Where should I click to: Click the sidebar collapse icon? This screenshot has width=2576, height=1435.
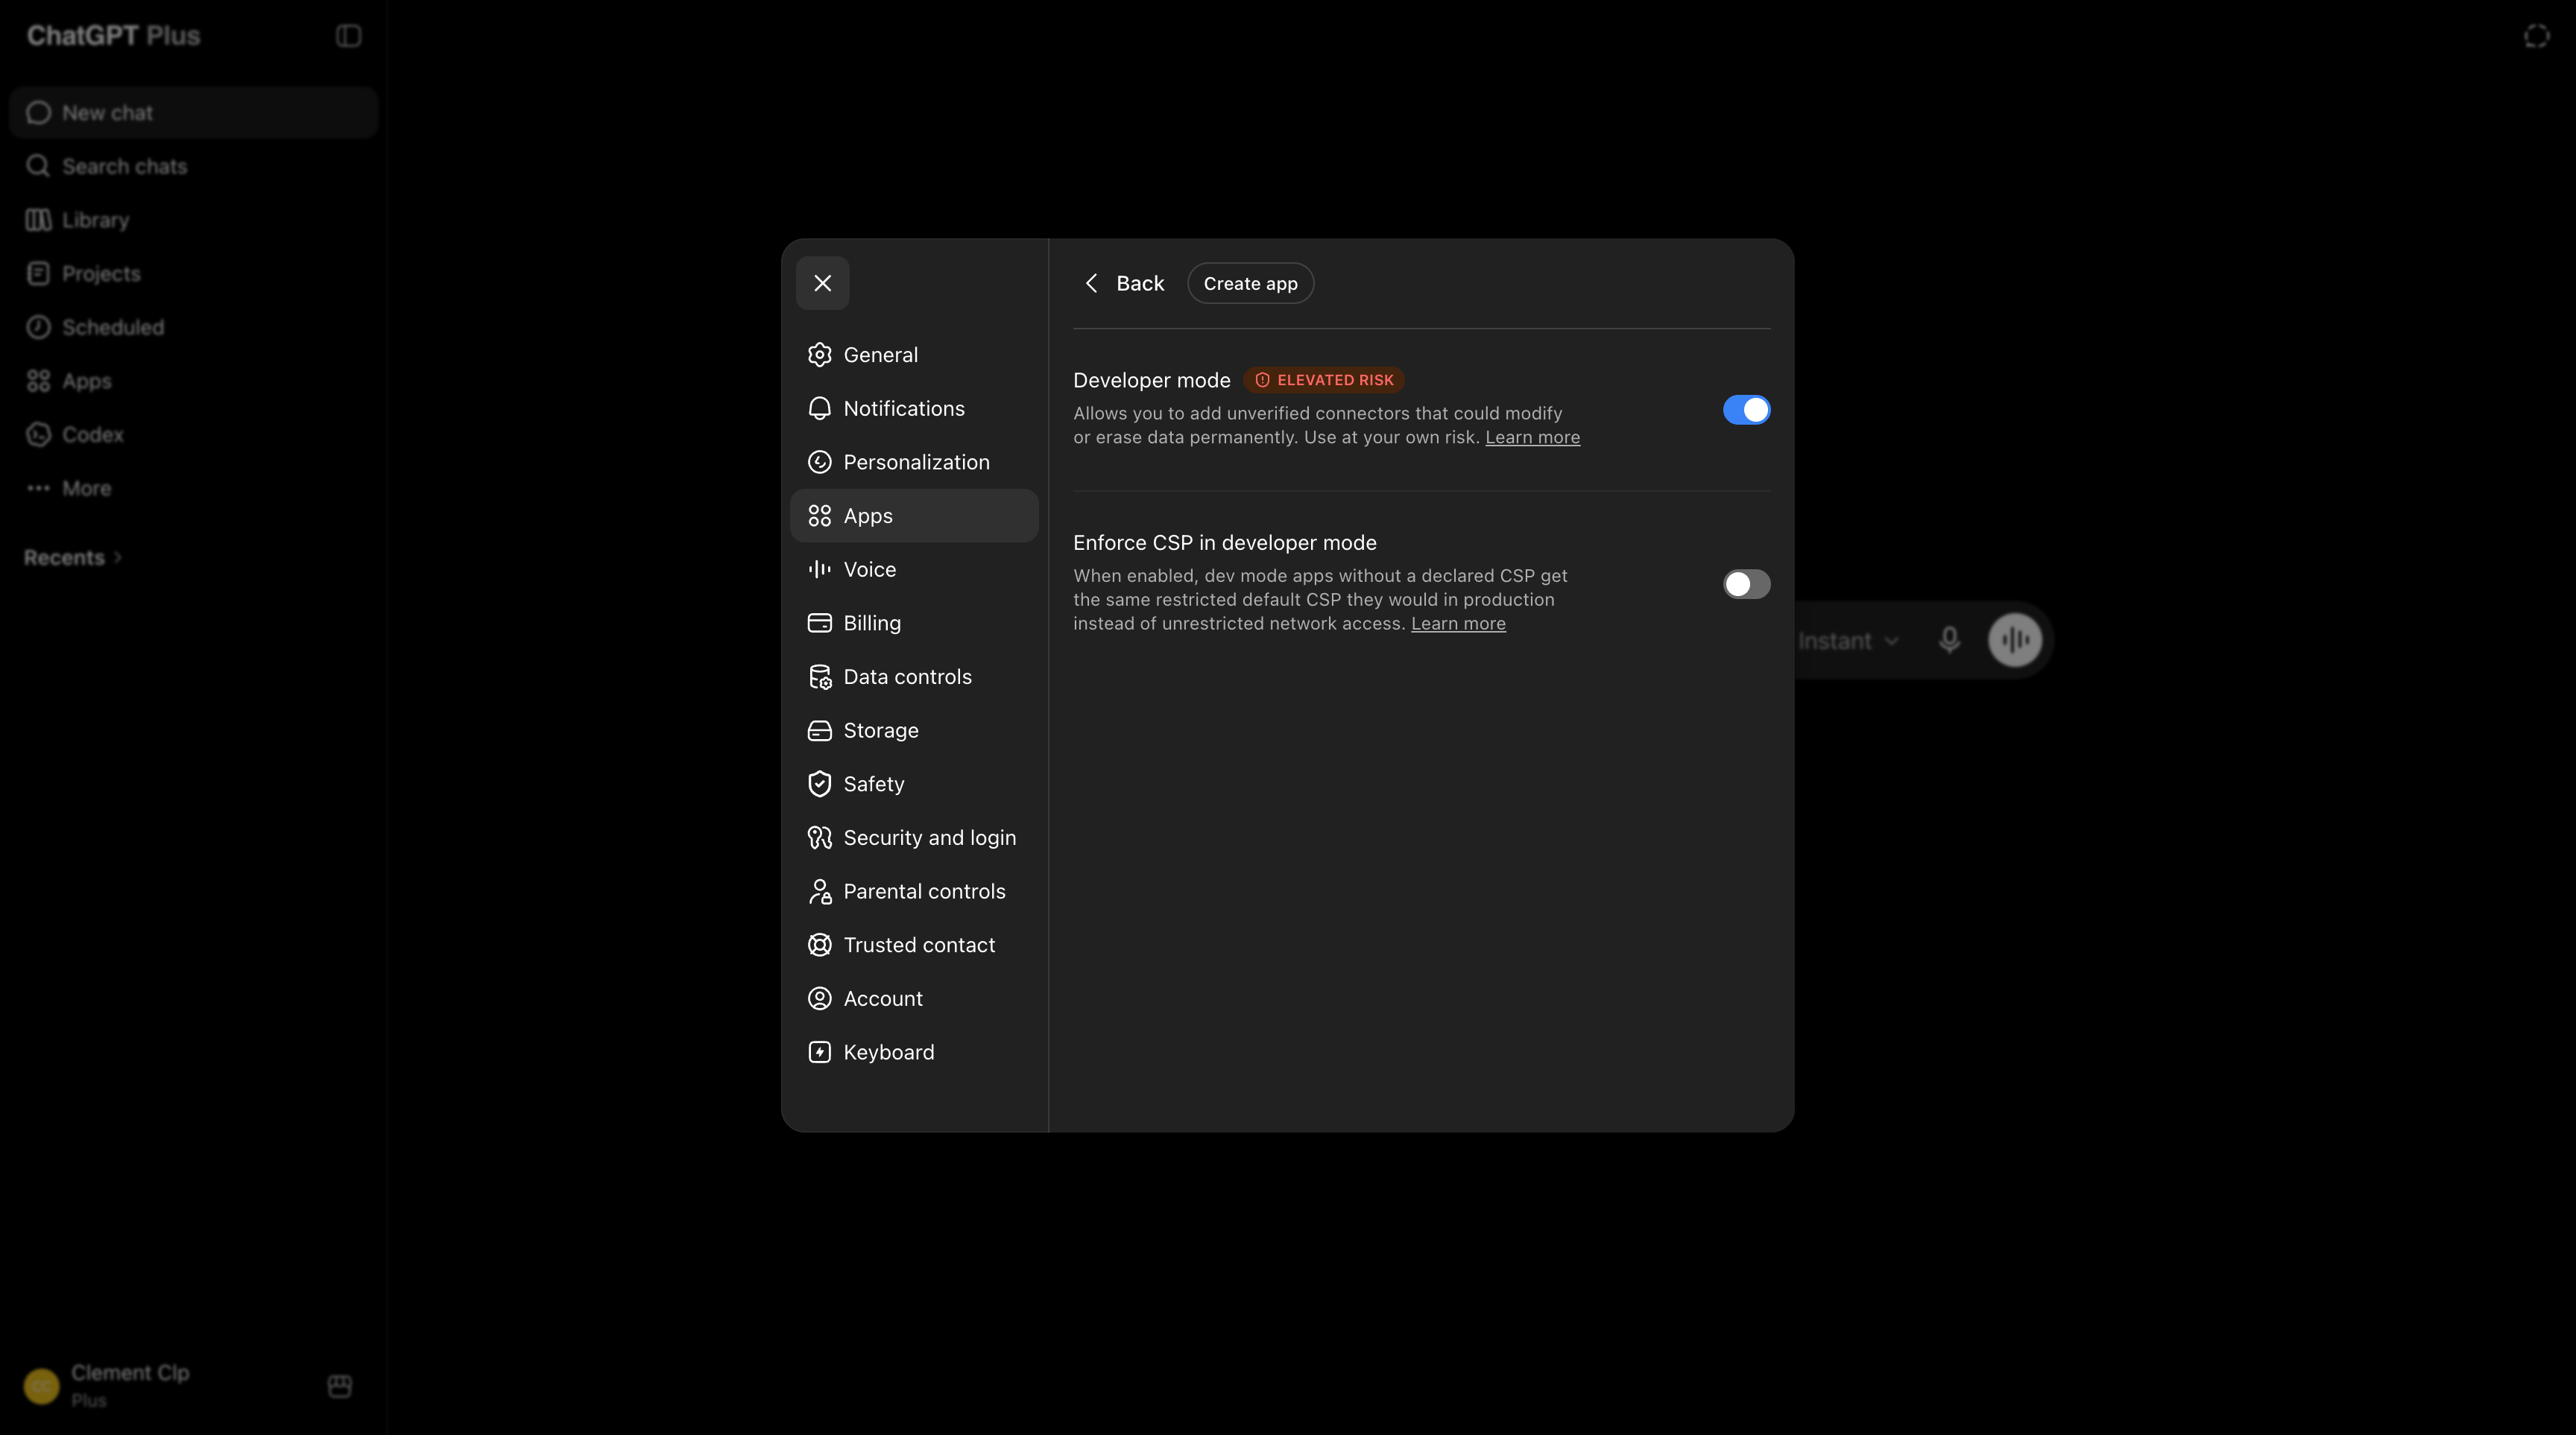[x=348, y=36]
